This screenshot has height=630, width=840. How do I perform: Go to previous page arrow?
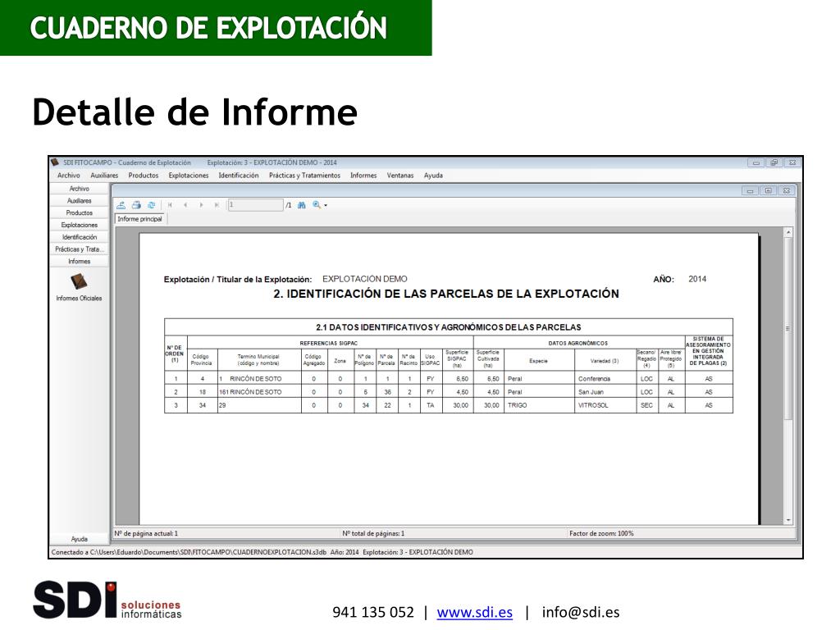(x=185, y=205)
